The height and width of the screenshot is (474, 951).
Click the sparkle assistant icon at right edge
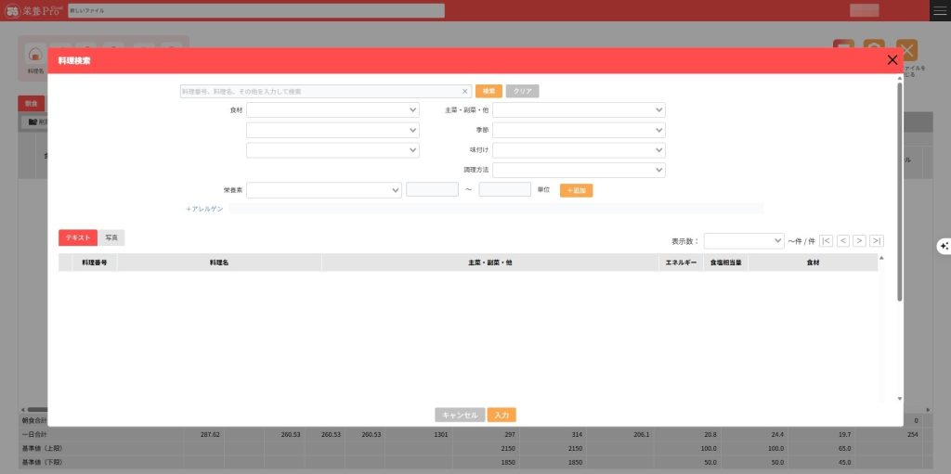pyautogui.click(x=944, y=245)
